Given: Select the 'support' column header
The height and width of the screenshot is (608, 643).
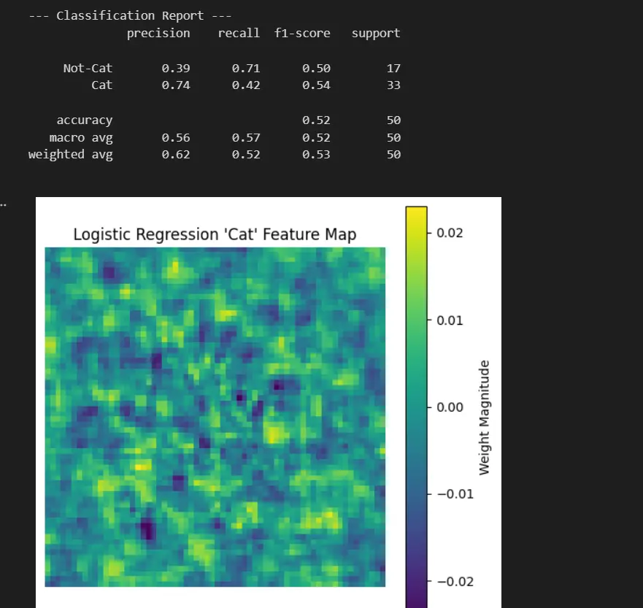Looking at the screenshot, I should [376, 33].
